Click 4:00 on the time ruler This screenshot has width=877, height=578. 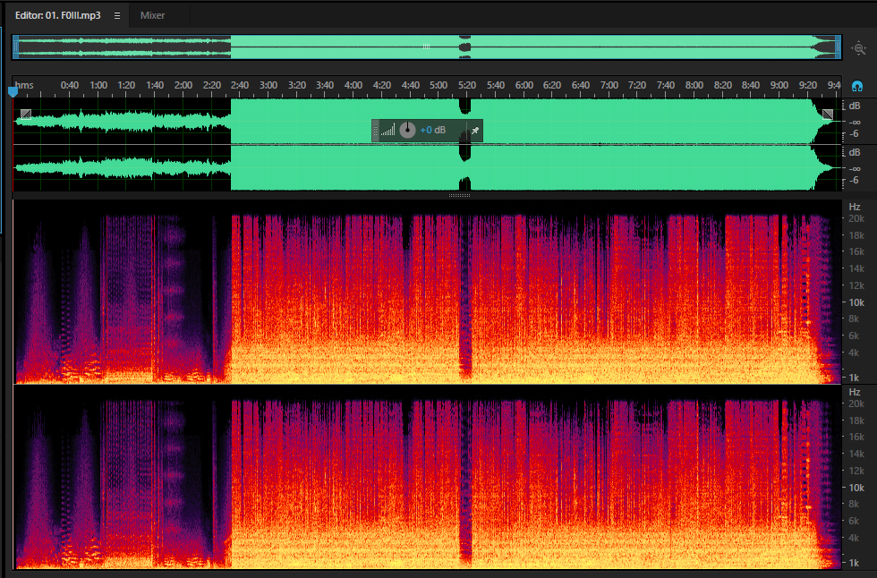tap(353, 85)
